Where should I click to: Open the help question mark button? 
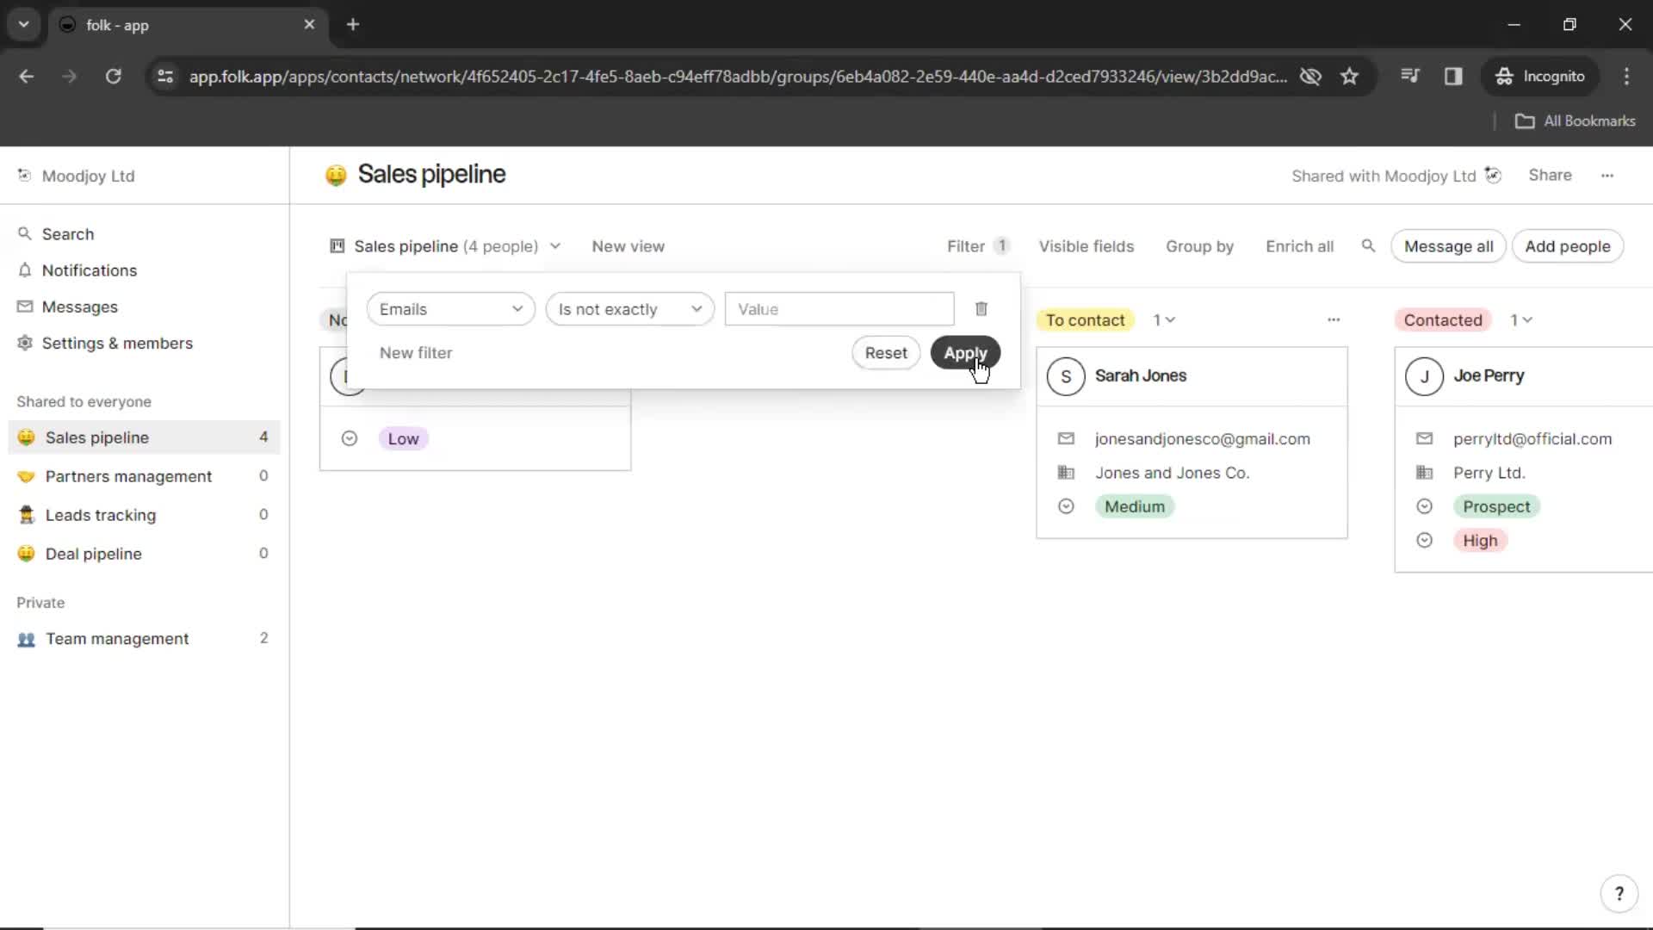pos(1619,894)
